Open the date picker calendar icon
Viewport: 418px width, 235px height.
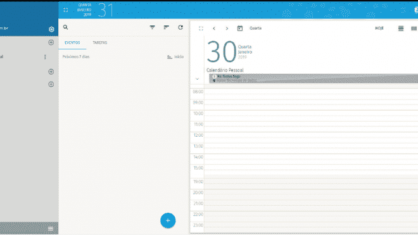click(x=240, y=29)
